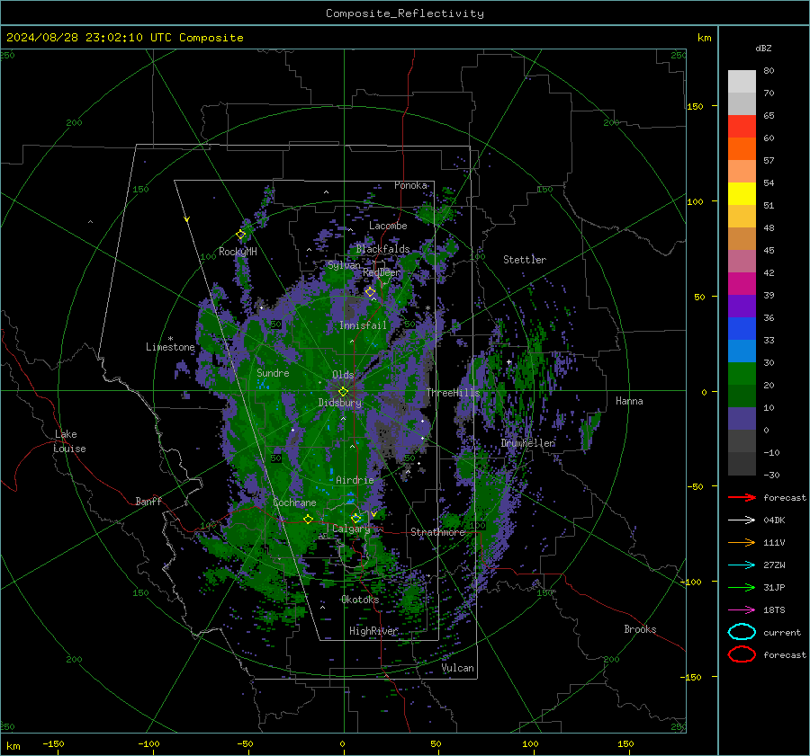Click the green 31JP arrow legend icon
The width and height of the screenshot is (810, 756).
(x=742, y=587)
